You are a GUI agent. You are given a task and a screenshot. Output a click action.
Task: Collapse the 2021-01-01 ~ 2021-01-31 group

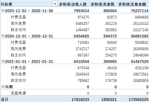(x=3, y=61)
